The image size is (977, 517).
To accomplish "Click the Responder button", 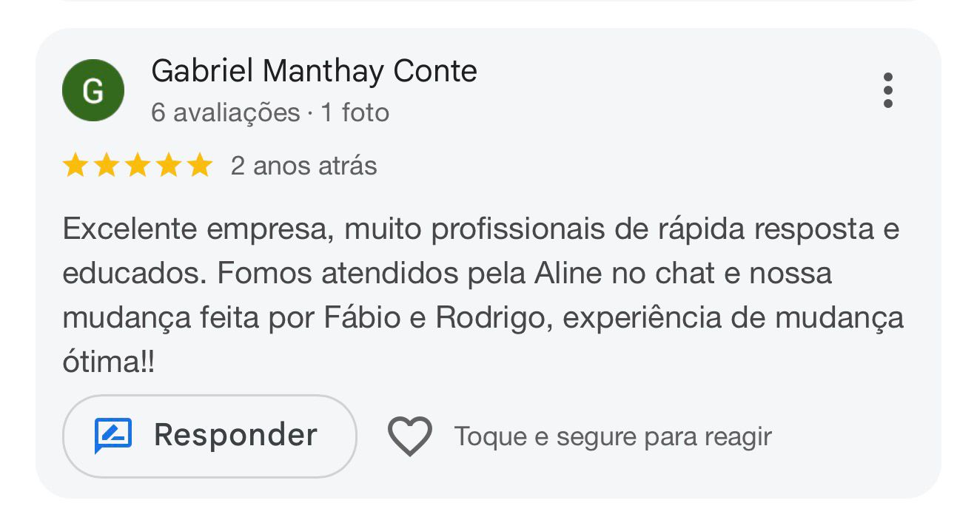I will tap(209, 435).
